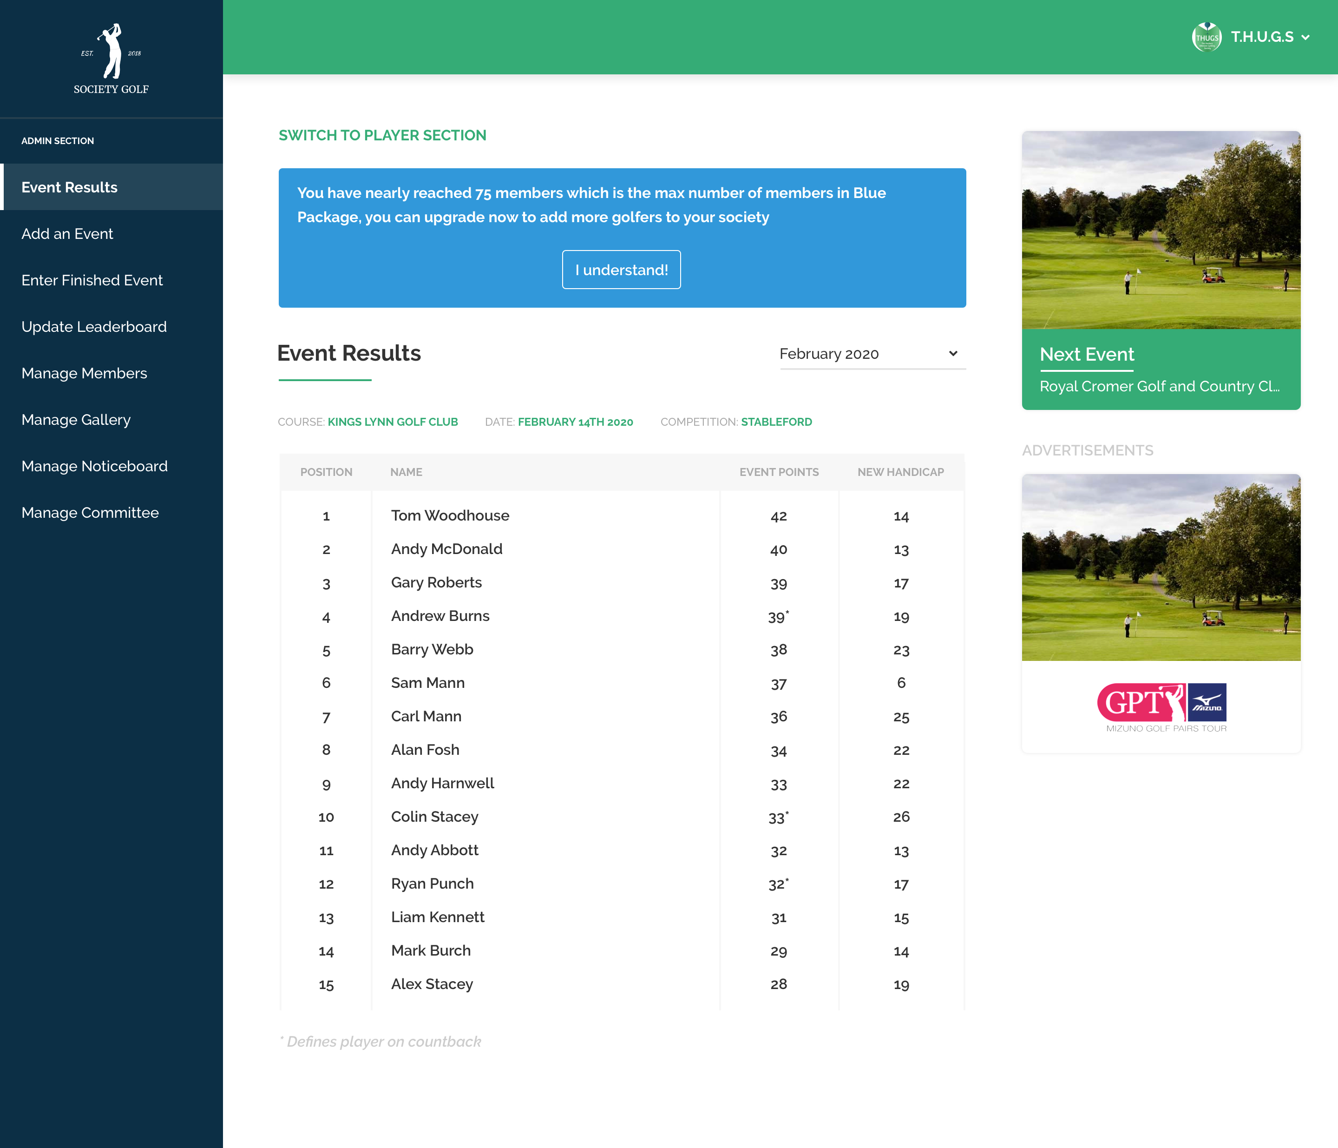The image size is (1338, 1148).
Task: Go to Enter Finished Event
Action: (x=92, y=280)
